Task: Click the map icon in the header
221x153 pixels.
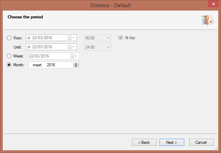Action: pos(207,20)
